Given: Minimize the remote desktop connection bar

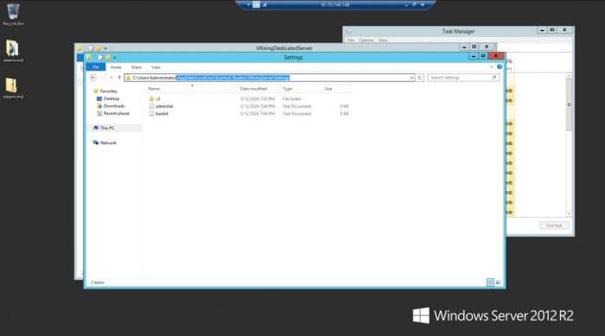Looking at the screenshot, I should (x=406, y=5).
